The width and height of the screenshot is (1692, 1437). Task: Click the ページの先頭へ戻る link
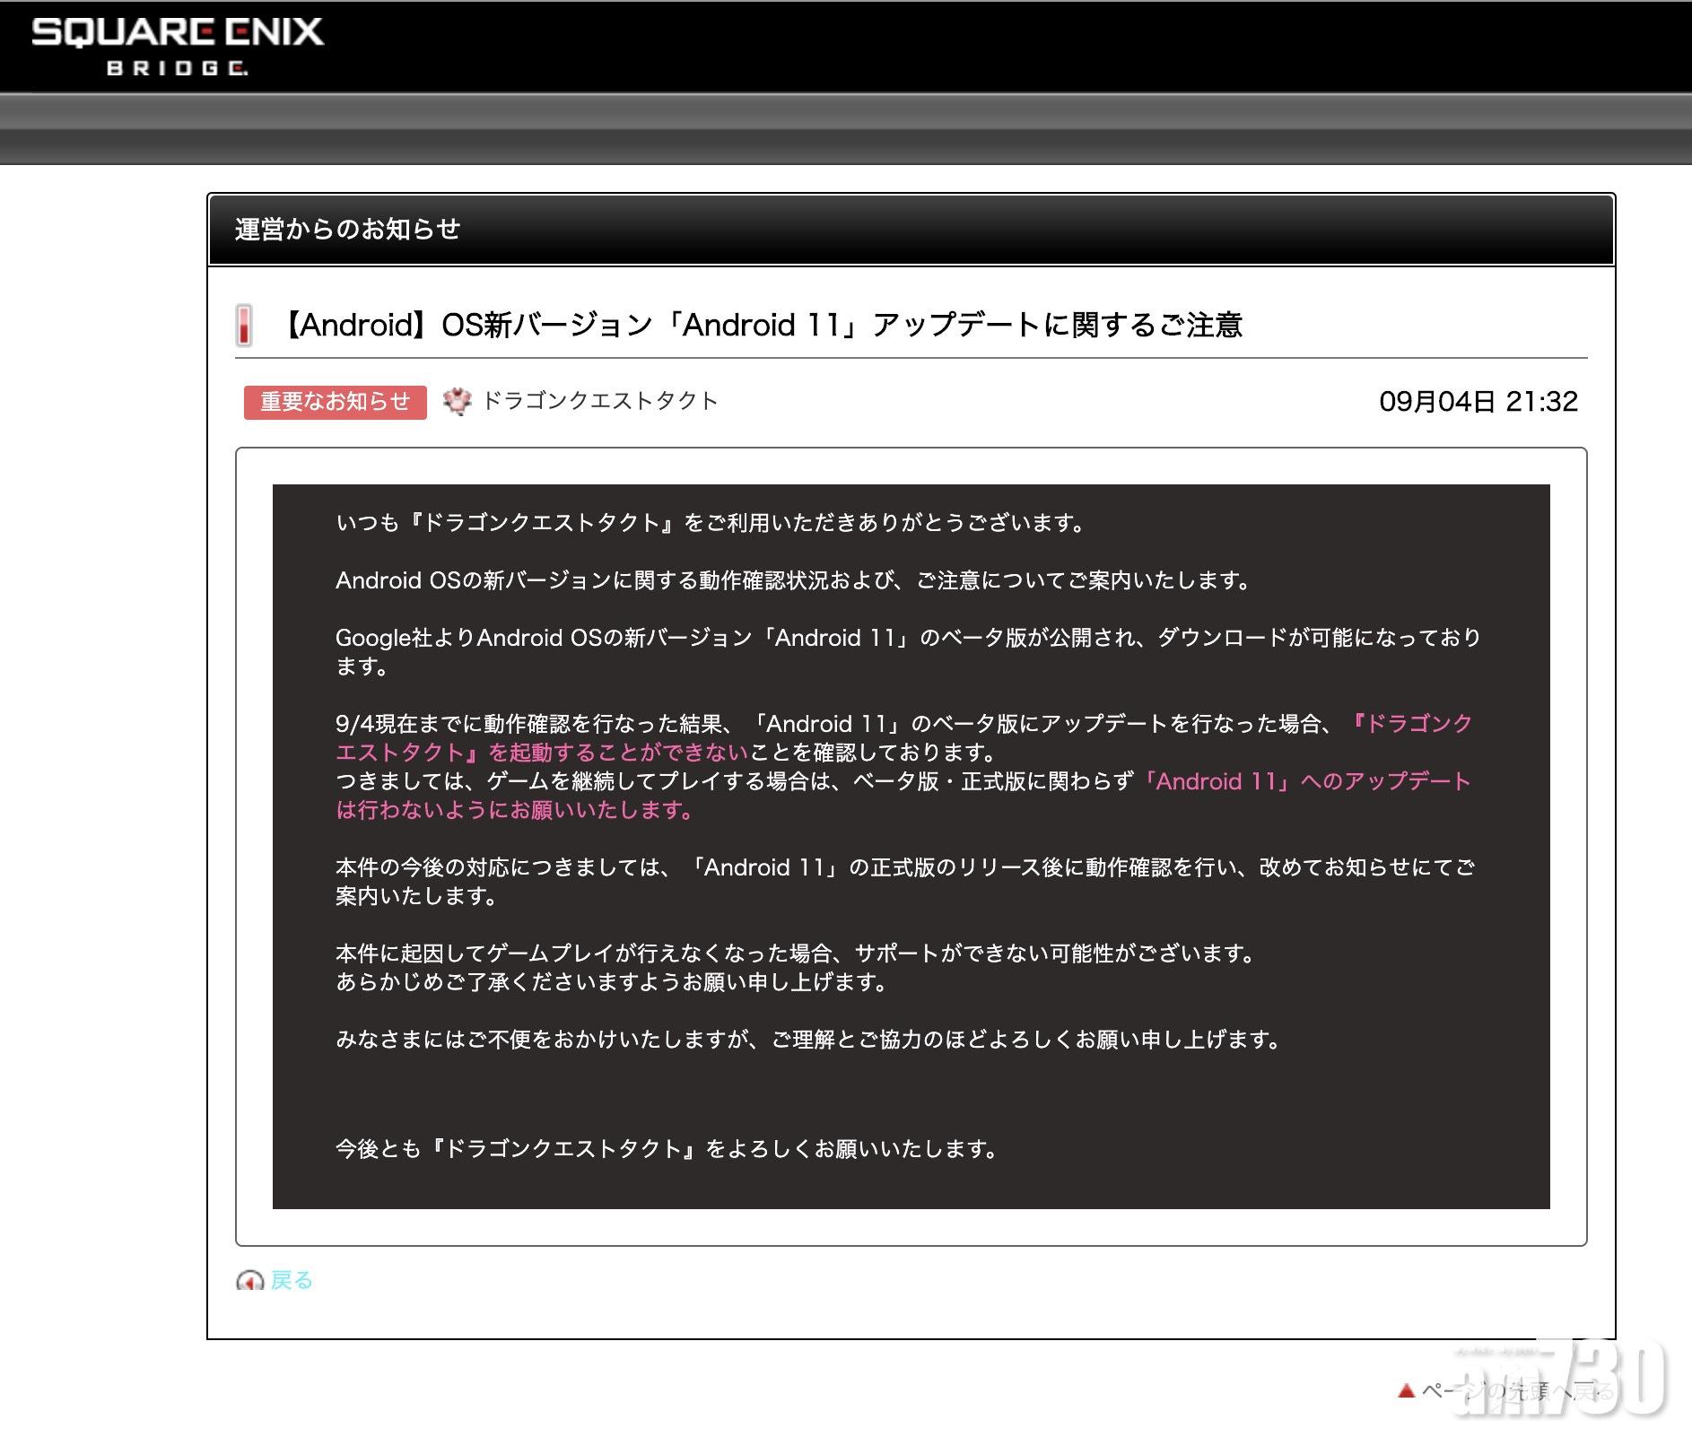click(1516, 1391)
